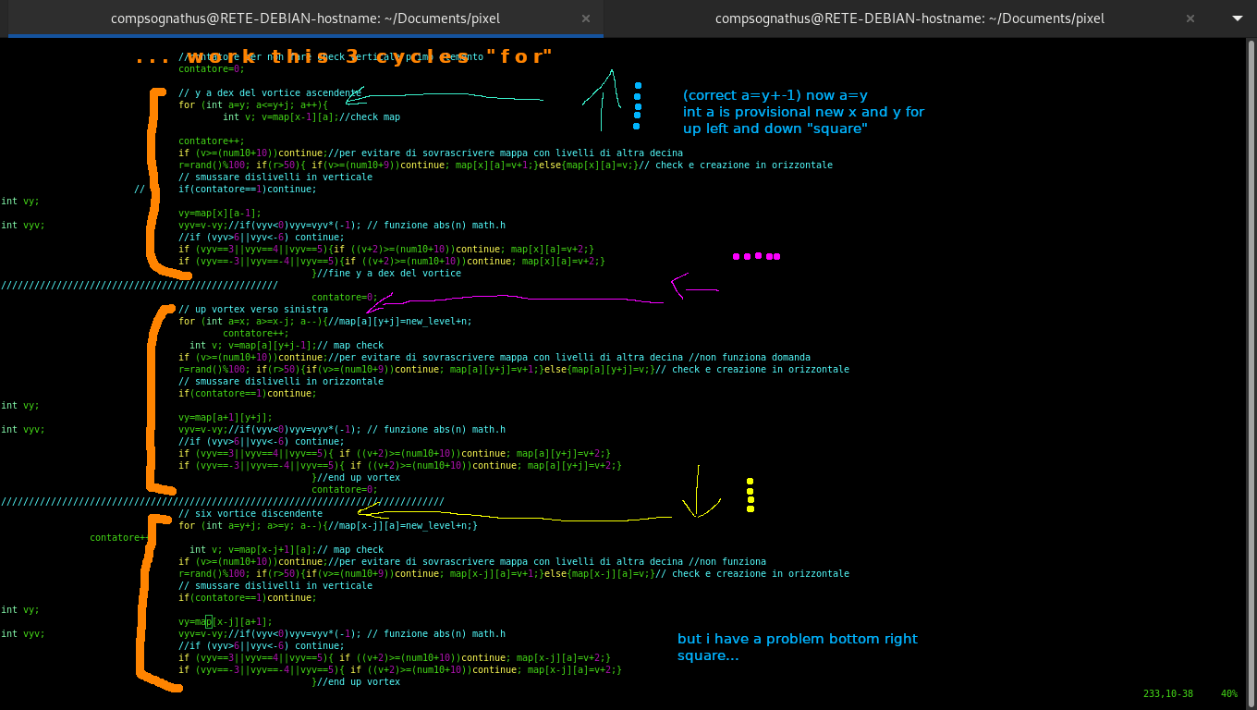Click comment '// six vortice discendente'
1257x710 pixels.
[250, 514]
